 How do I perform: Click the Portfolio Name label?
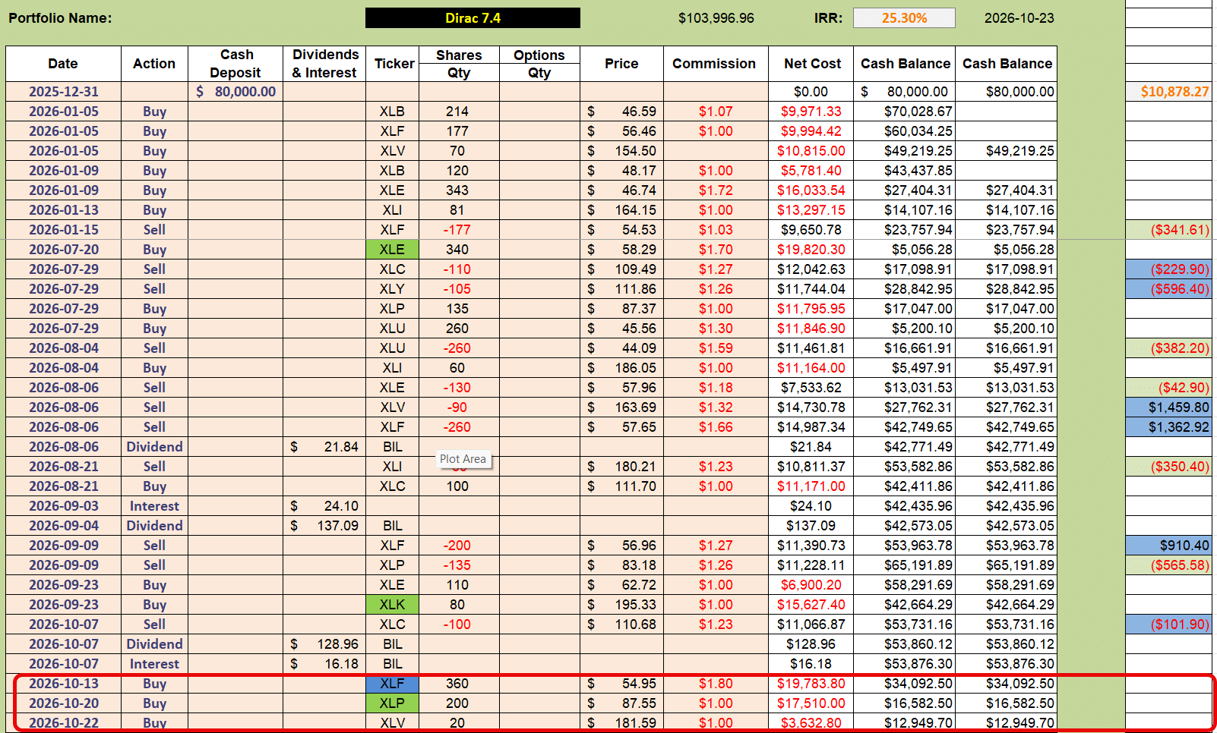(60, 18)
